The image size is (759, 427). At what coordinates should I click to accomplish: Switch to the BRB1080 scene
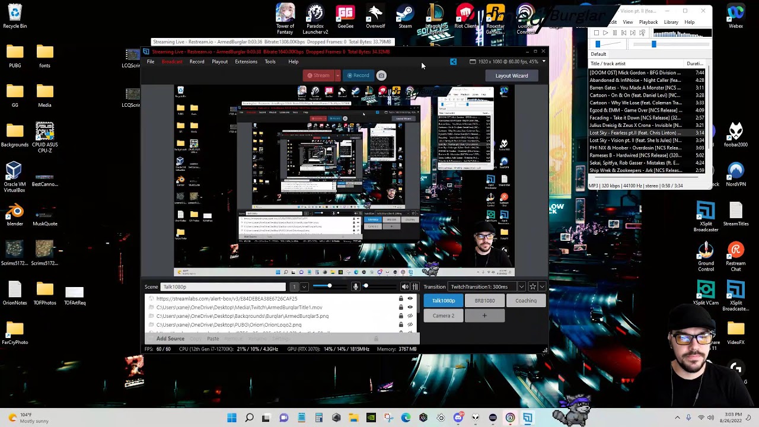click(x=484, y=301)
